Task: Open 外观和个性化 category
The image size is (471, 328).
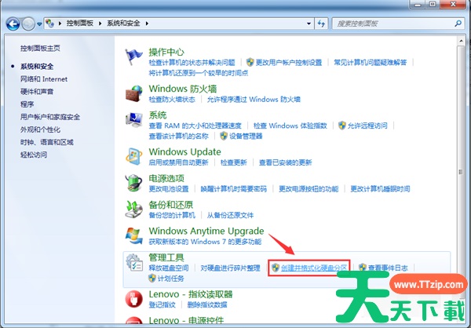Action: [40, 129]
